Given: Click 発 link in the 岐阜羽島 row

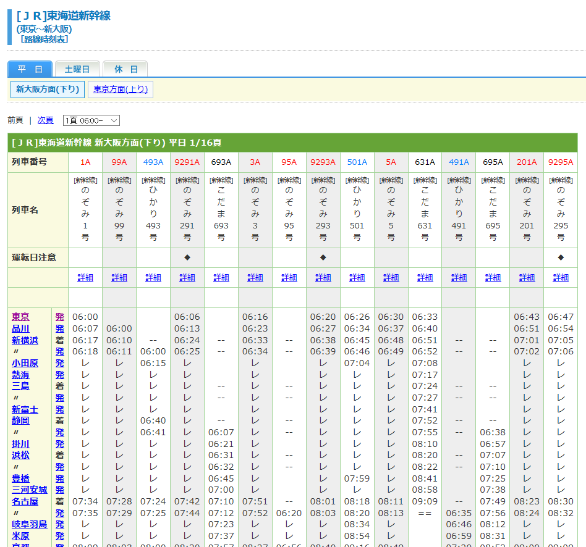Looking at the screenshot, I should point(60,524).
